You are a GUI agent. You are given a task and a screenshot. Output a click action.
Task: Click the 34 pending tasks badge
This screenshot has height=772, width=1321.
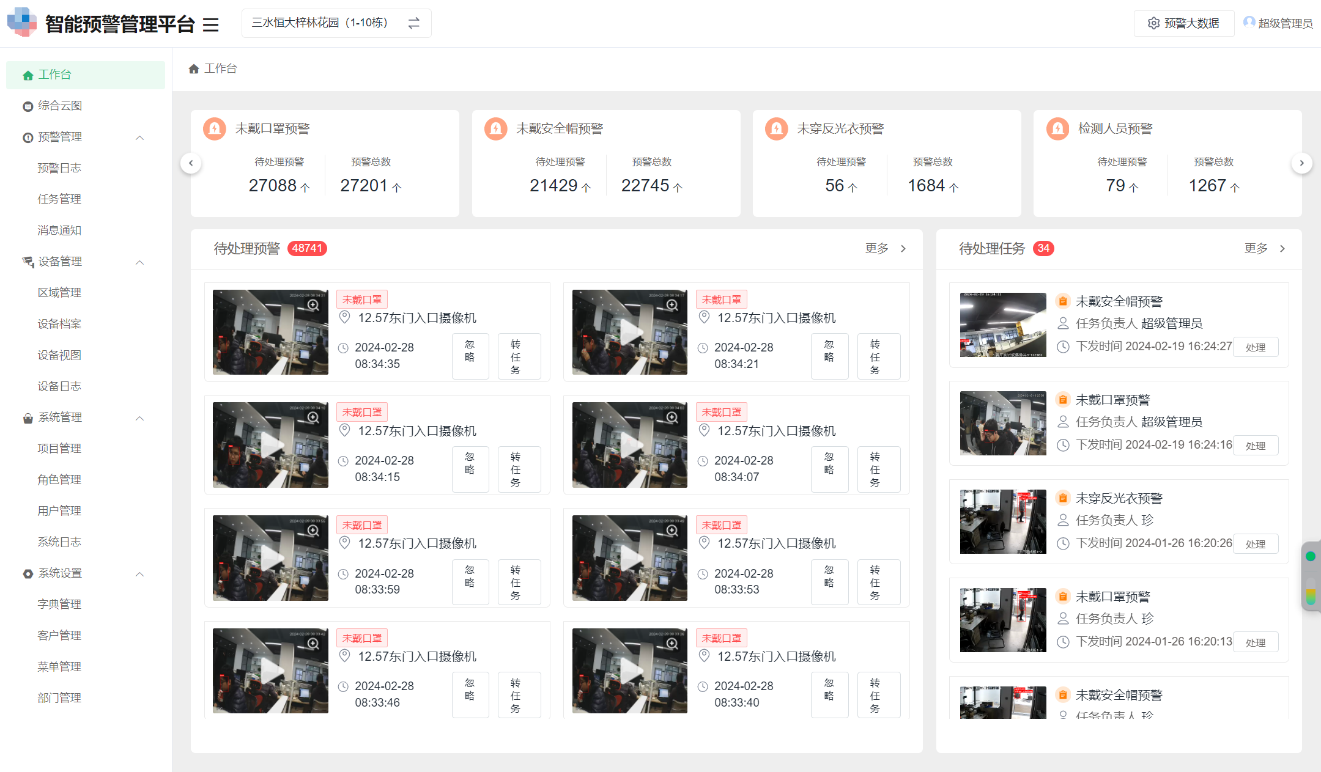tap(1043, 249)
